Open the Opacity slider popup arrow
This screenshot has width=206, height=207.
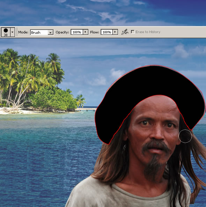coord(86,32)
